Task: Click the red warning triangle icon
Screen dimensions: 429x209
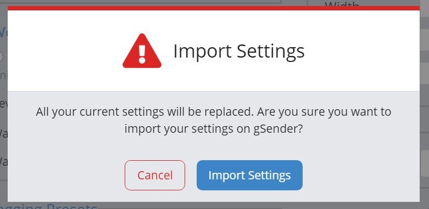Action: 142,51
